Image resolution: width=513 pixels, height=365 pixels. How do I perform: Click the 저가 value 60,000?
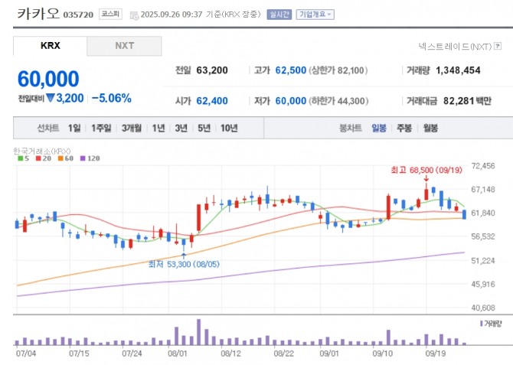tap(290, 101)
